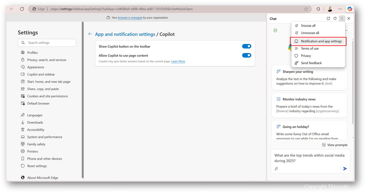Send the chat message arrow
The image size is (366, 193).
[x=345, y=169]
